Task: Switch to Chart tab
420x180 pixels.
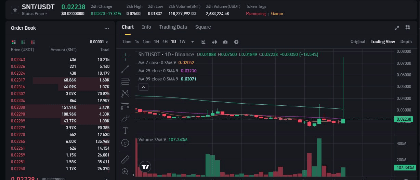Action: [128, 27]
